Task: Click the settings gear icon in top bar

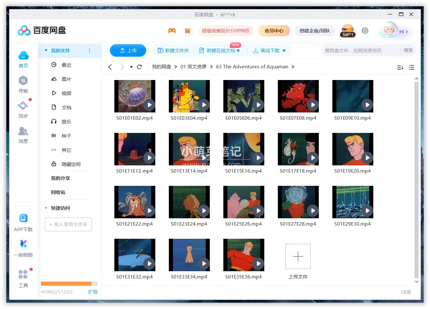Action: click(x=365, y=31)
